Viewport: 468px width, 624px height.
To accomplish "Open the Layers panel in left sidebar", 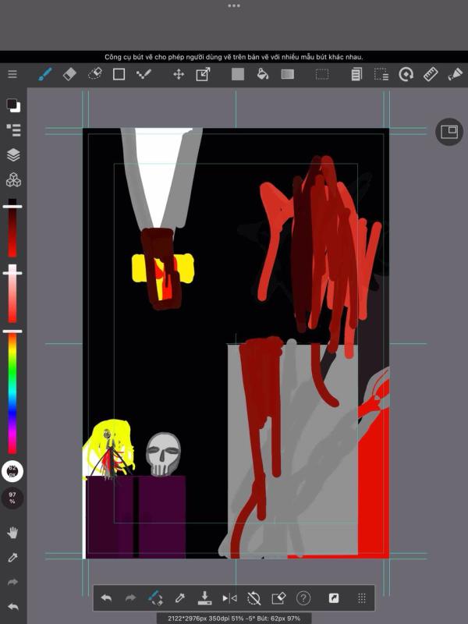I will coord(13,154).
